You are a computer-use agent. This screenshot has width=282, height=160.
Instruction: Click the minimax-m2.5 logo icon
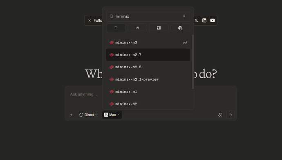pyautogui.click(x=112, y=67)
